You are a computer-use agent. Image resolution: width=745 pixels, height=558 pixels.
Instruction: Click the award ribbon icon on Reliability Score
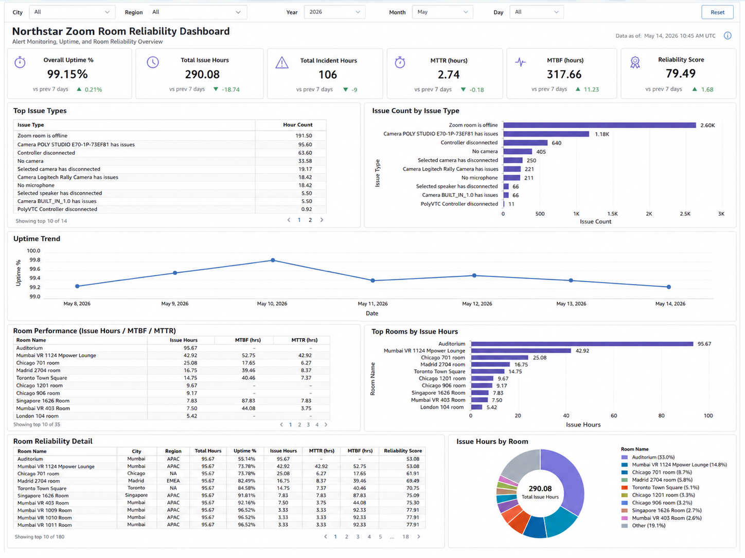coord(635,62)
